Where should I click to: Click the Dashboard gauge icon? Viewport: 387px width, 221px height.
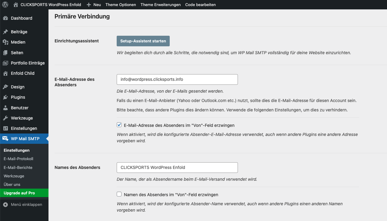5,18
